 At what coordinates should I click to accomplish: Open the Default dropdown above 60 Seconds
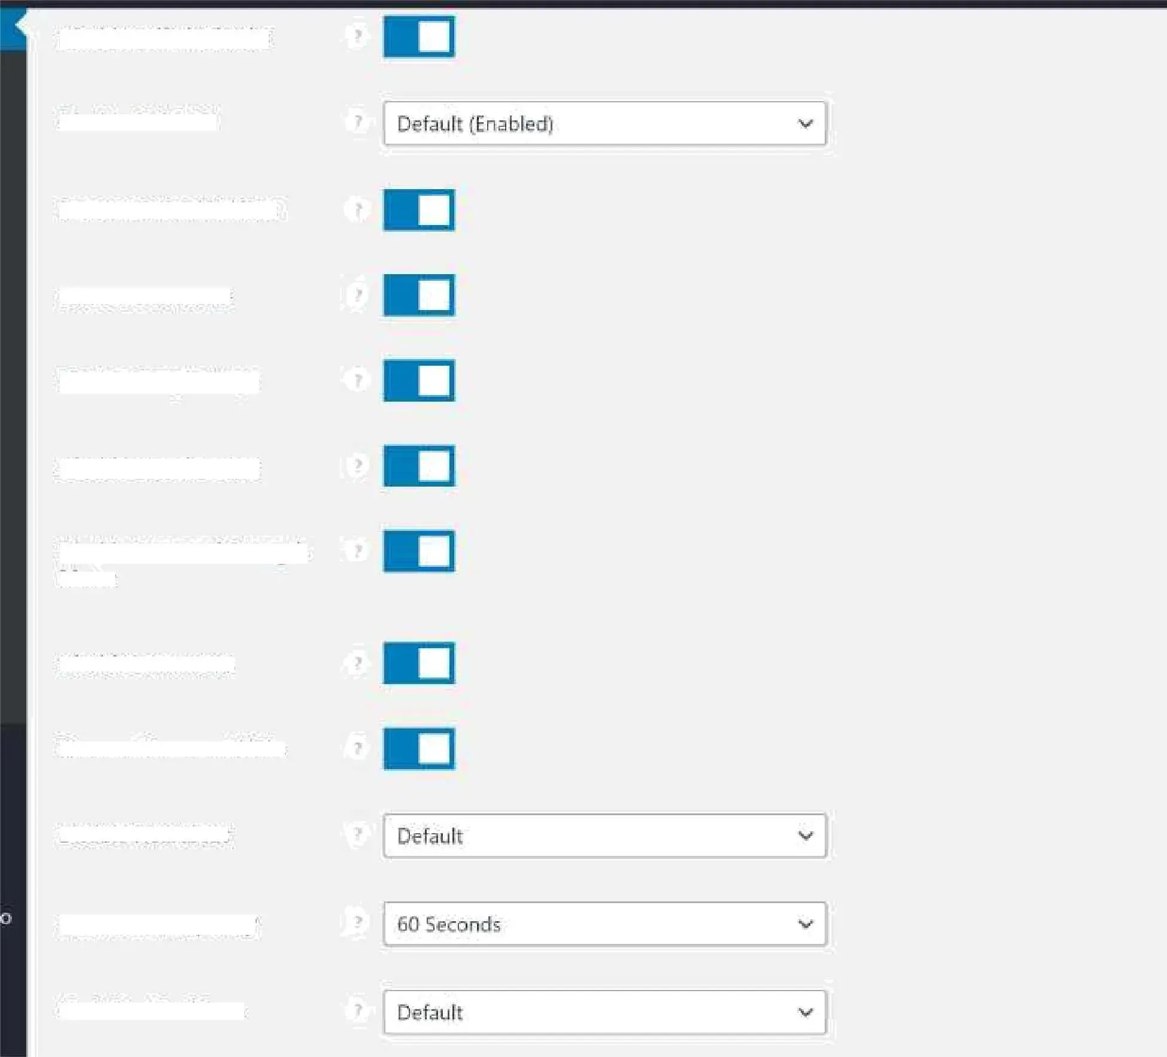pyautogui.click(x=604, y=835)
